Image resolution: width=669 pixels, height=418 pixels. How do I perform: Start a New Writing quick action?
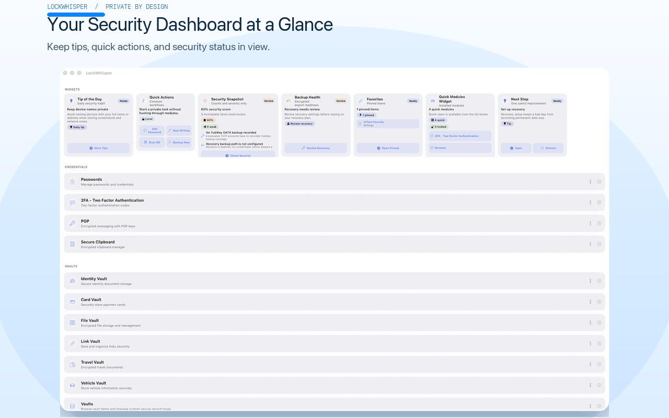click(179, 131)
